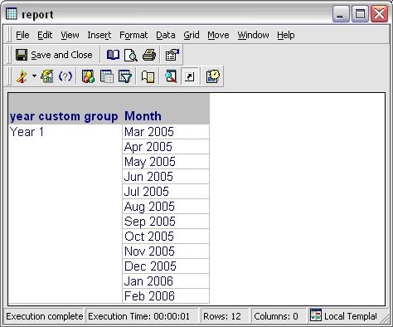The width and height of the screenshot is (393, 327).
Task: Select the 'Jun 2005' cell
Action: tap(166, 177)
